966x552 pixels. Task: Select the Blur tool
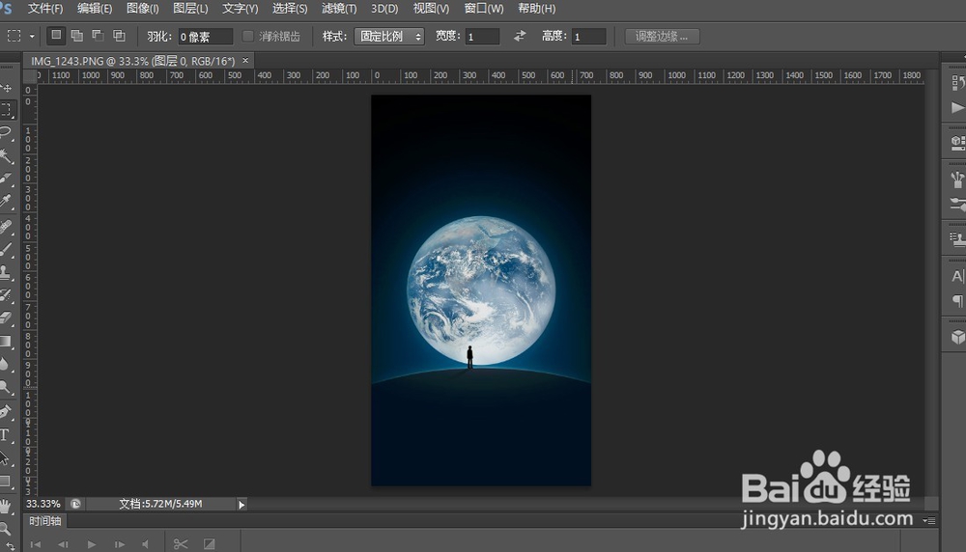pos(6,364)
